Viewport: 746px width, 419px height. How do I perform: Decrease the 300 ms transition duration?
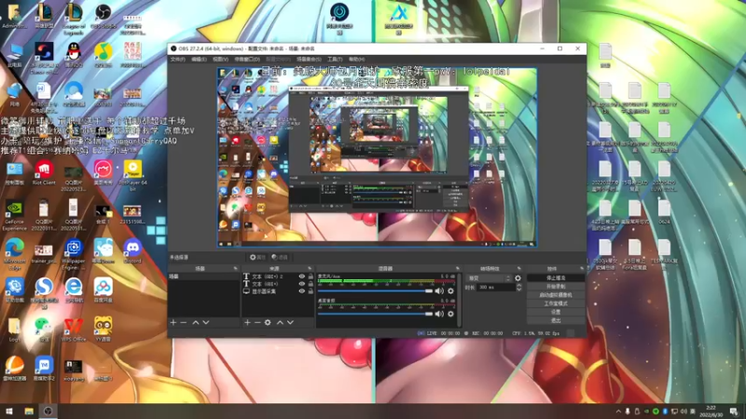coord(518,290)
